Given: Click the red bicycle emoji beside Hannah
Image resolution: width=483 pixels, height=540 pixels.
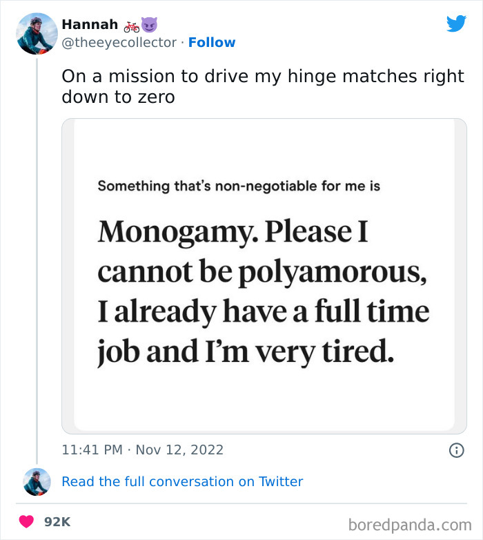Looking at the screenshot, I should click(131, 26).
